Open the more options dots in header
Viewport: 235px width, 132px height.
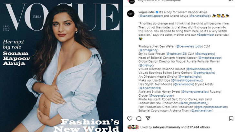tap(231, 1)
